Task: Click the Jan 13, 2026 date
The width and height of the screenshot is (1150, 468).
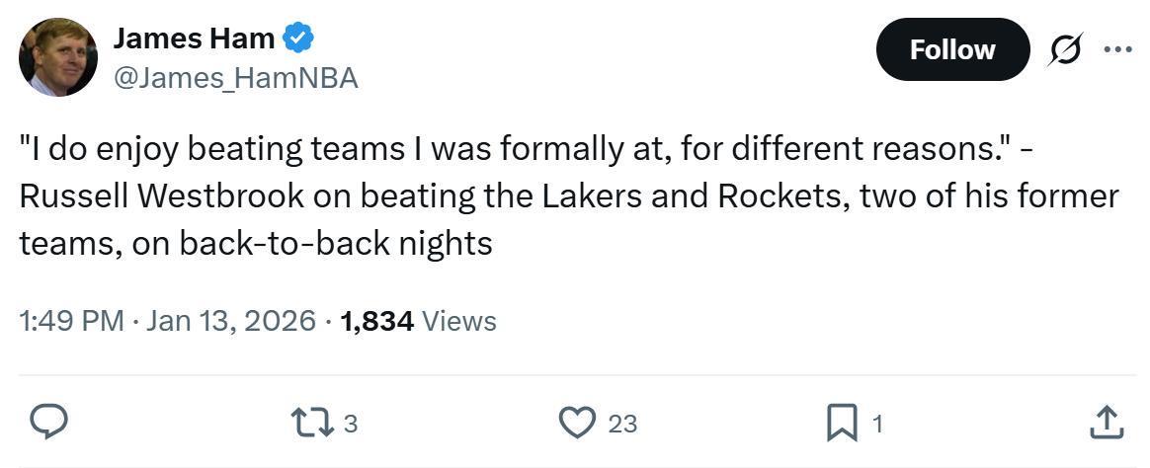Action: [x=230, y=321]
